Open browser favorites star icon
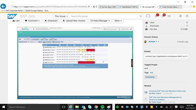The width and height of the screenshot is (196, 110). pyautogui.click(x=187, y=7)
